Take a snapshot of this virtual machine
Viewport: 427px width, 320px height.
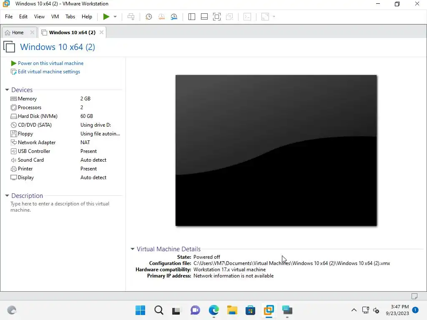point(149,17)
